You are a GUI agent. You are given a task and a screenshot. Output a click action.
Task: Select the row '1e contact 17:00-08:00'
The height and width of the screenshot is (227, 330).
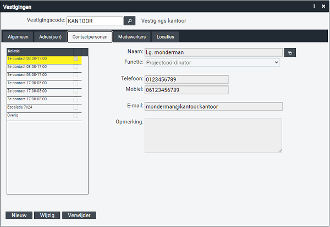45,84
